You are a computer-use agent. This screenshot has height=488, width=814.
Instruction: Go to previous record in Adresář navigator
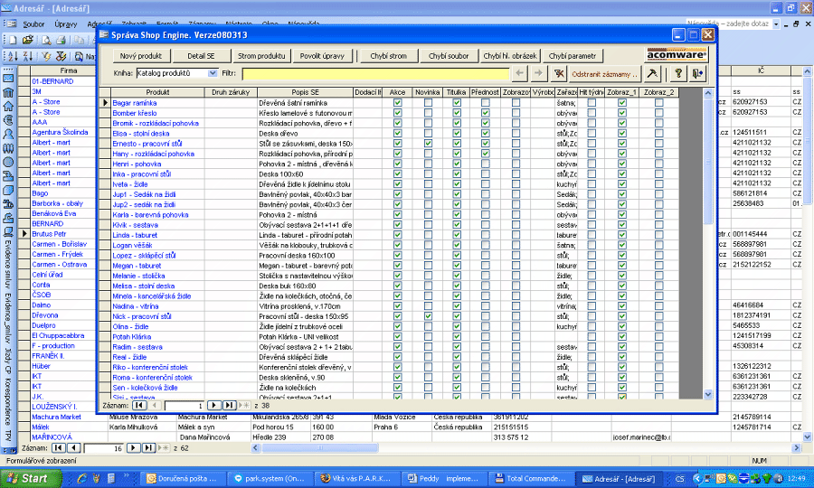click(74, 448)
